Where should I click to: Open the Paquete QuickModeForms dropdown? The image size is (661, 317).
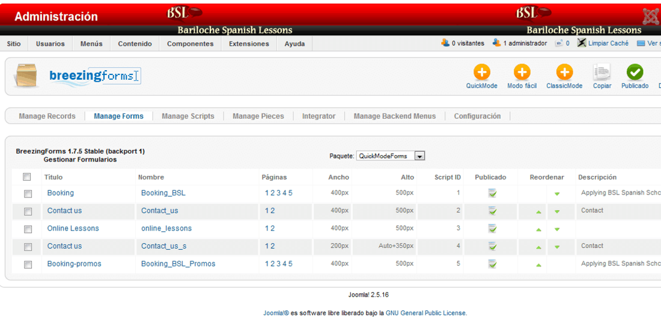point(391,156)
